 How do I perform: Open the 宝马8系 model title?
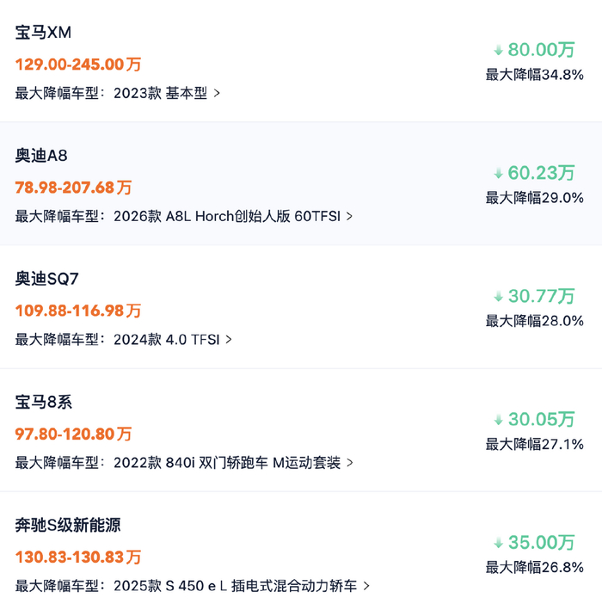coord(44,403)
